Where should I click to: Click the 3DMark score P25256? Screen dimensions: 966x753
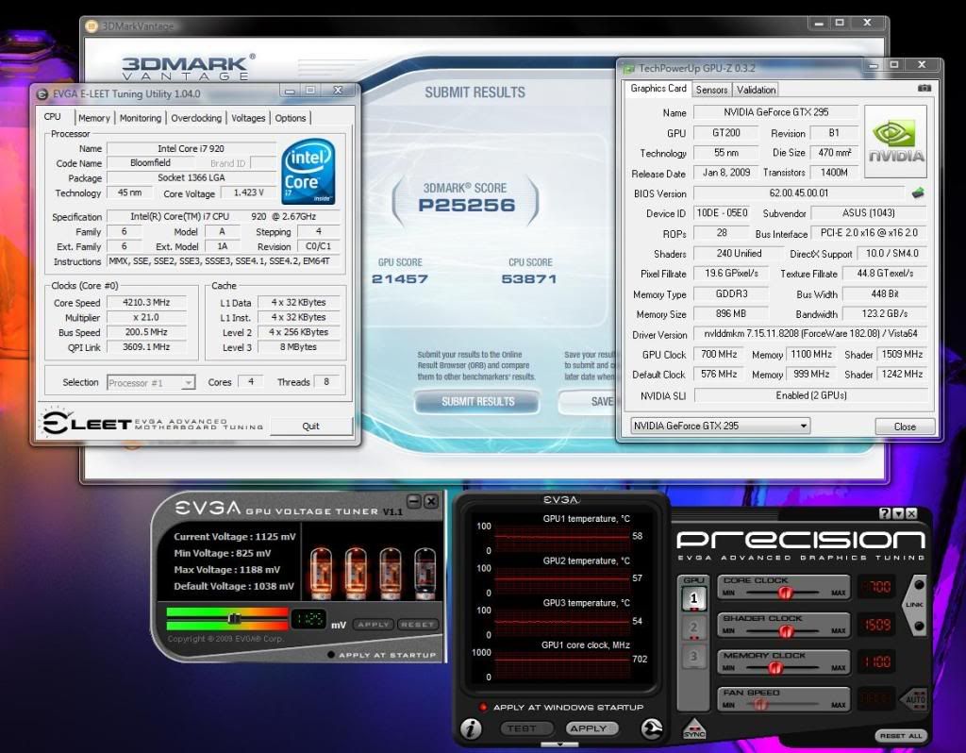(x=466, y=205)
